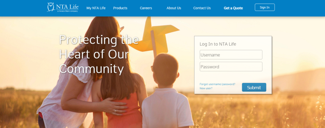The height and width of the screenshot is (128, 325).
Task: Open the My NTA Life menu
Action: tap(96, 8)
